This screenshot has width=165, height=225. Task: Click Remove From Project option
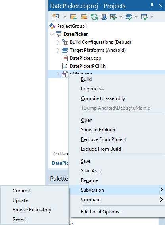[104, 139]
